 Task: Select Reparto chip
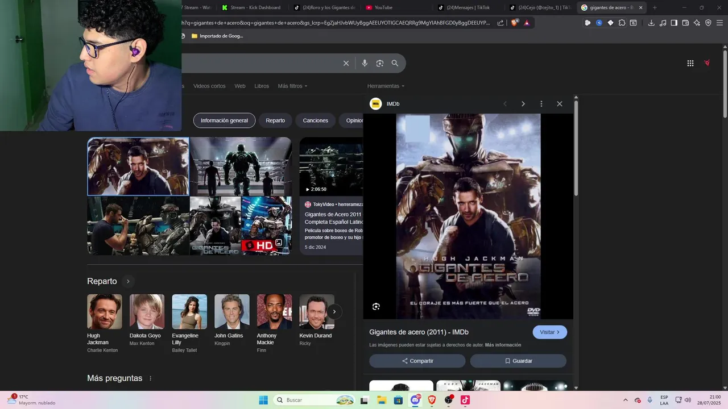click(275, 120)
